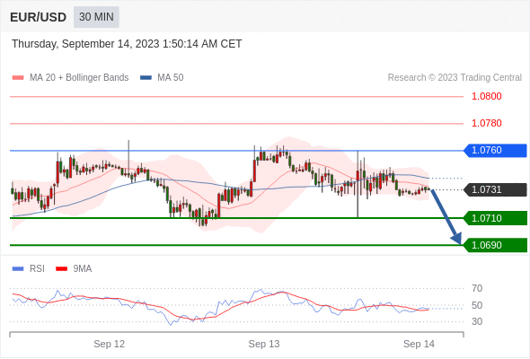Click the RSI 30 level label

[477, 321]
